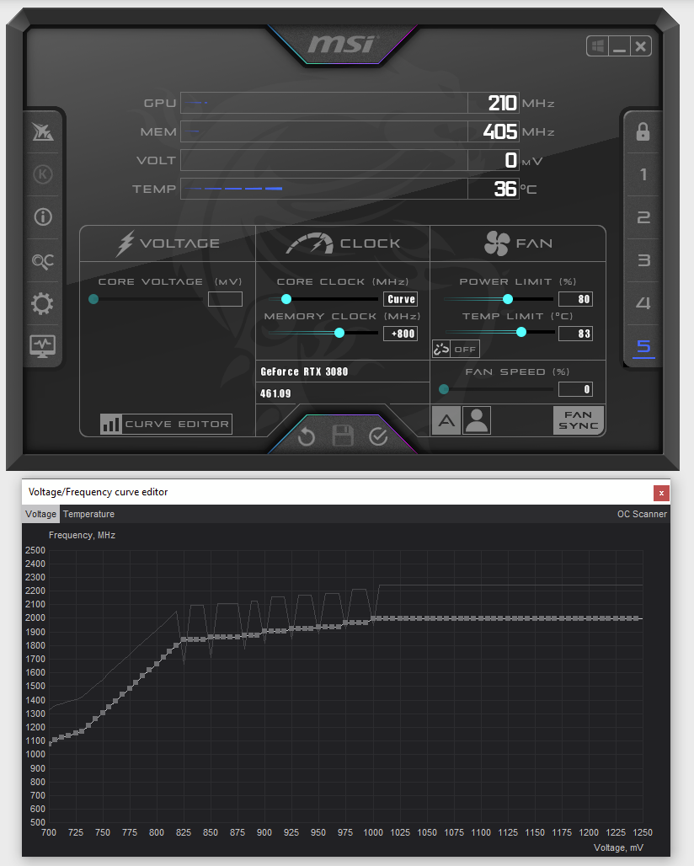
Task: Click the power limit 80 field
Action: click(x=575, y=299)
